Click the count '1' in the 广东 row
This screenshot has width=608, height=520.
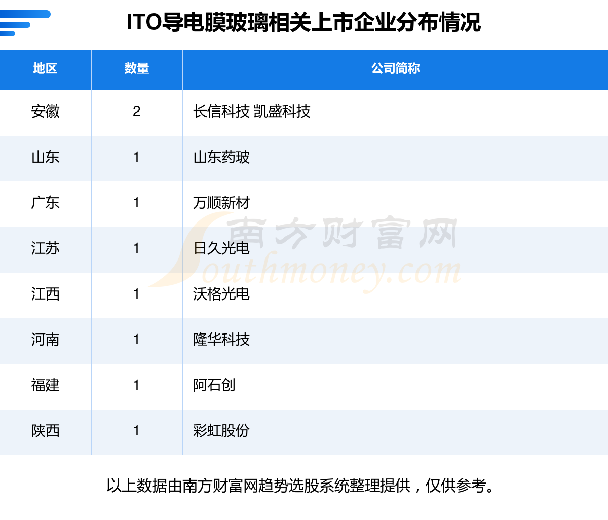(x=136, y=203)
